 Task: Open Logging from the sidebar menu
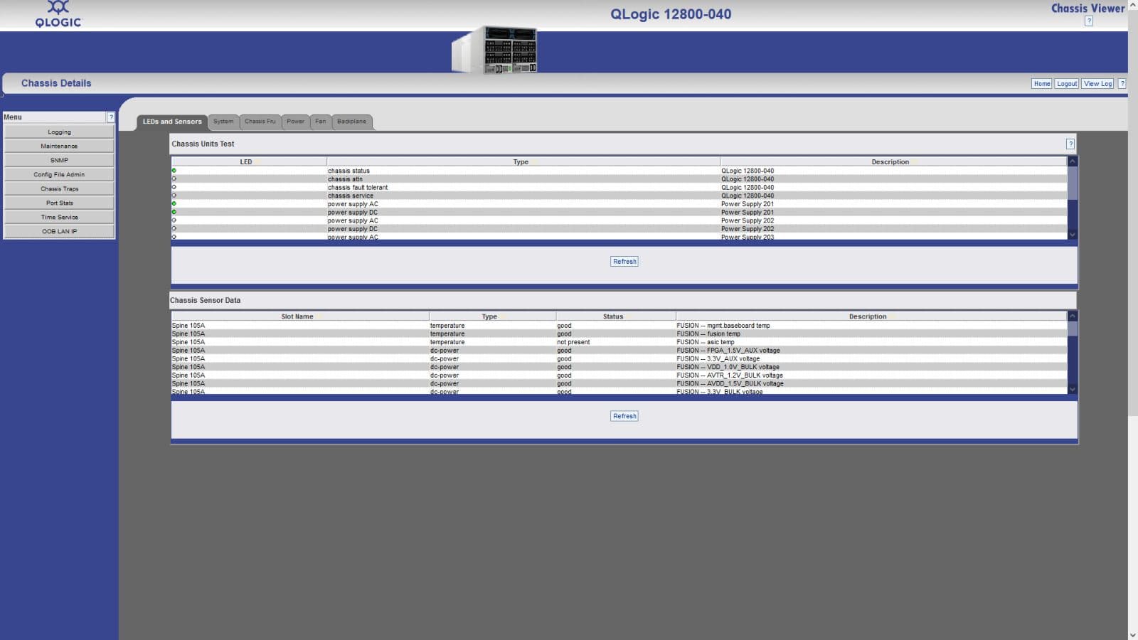59,132
